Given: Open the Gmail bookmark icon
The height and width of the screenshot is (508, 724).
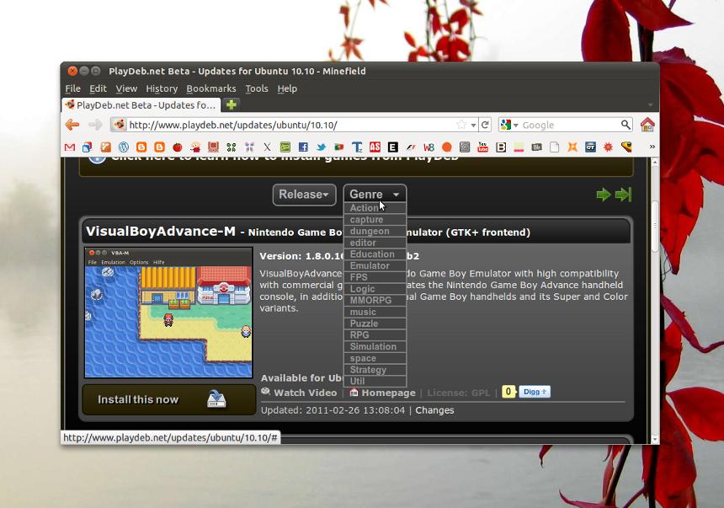Looking at the screenshot, I should click(70, 147).
